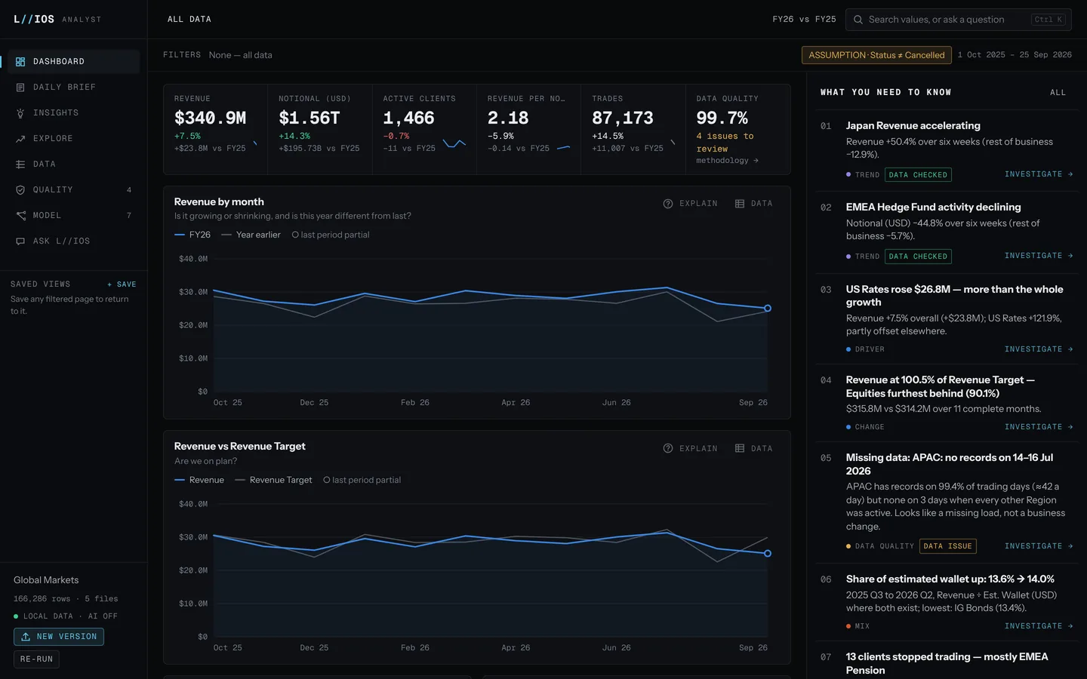Image resolution: width=1087 pixels, height=679 pixels.
Task: Click the Quality shield icon
Action: point(20,190)
